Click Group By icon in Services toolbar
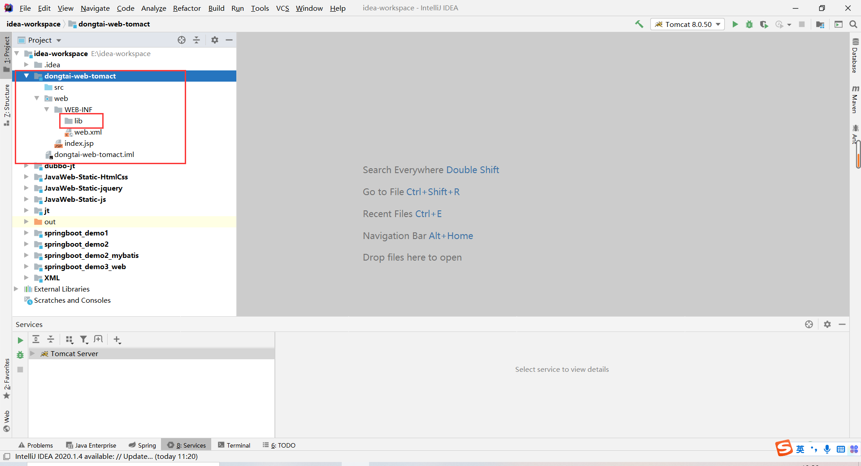The height and width of the screenshot is (466, 861). point(69,340)
